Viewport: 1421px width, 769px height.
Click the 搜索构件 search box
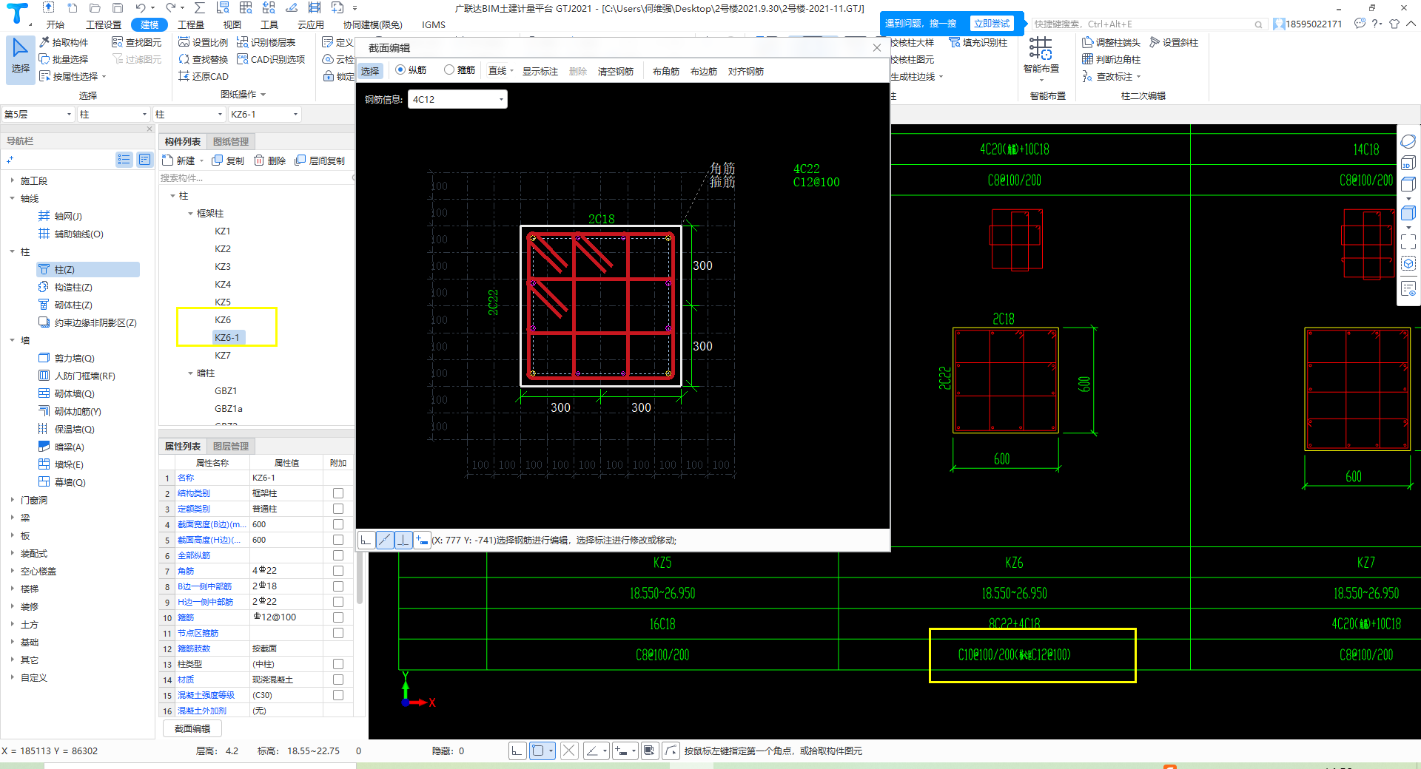255,177
